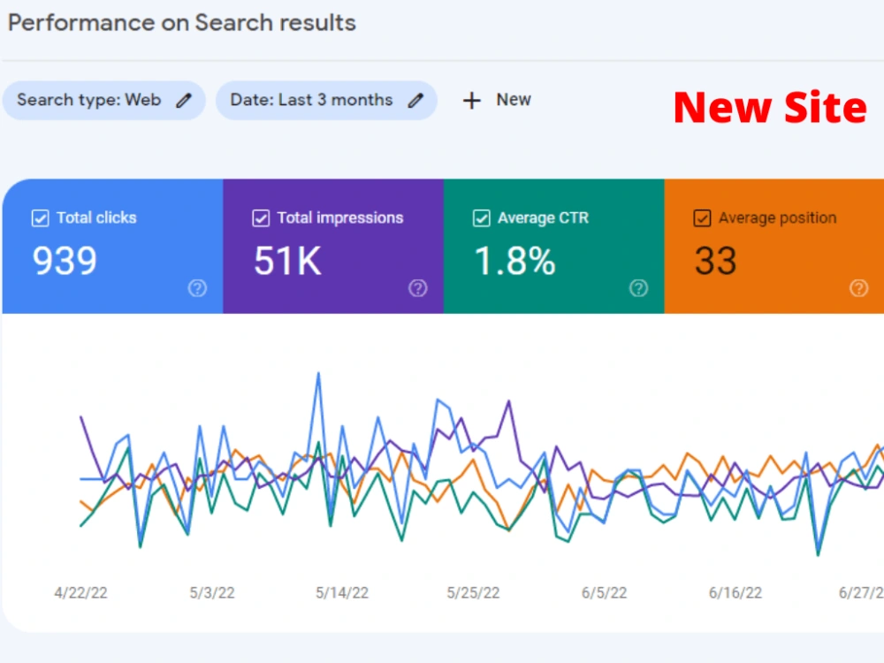
Task: Open the Date: Last 3 months filter chip
Action: 326,101
